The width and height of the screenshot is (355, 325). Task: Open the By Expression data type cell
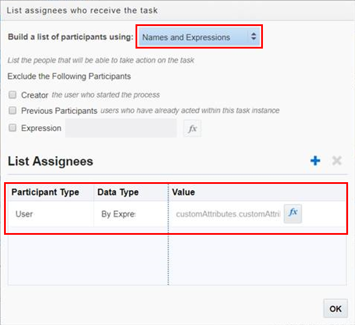coord(118,214)
